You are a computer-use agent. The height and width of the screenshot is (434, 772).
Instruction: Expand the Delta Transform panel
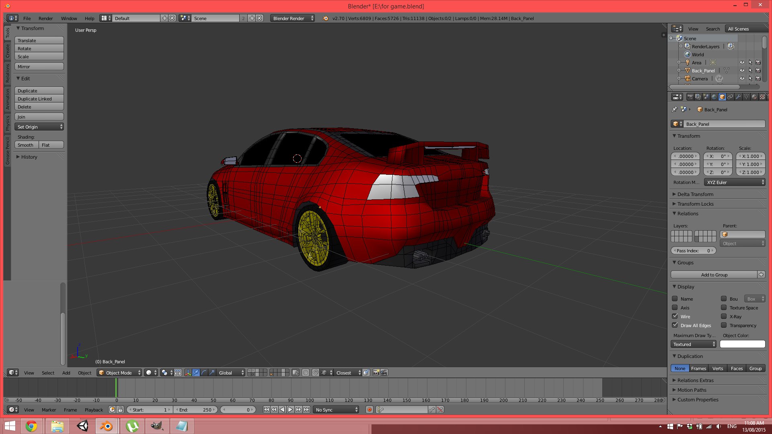695,194
